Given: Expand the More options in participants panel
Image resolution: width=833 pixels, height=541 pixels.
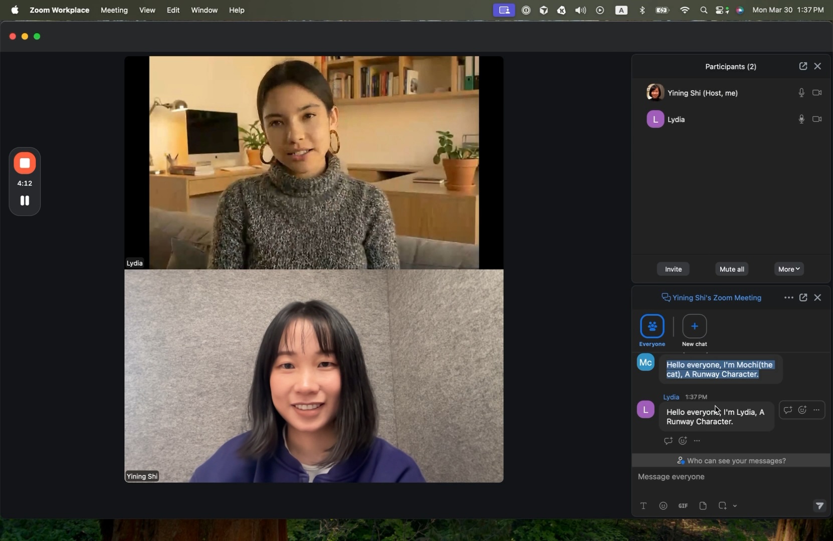Looking at the screenshot, I should 789,269.
